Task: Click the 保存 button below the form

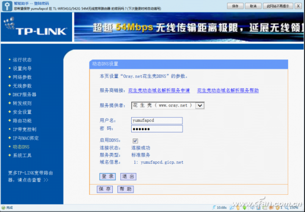Action: (105, 189)
